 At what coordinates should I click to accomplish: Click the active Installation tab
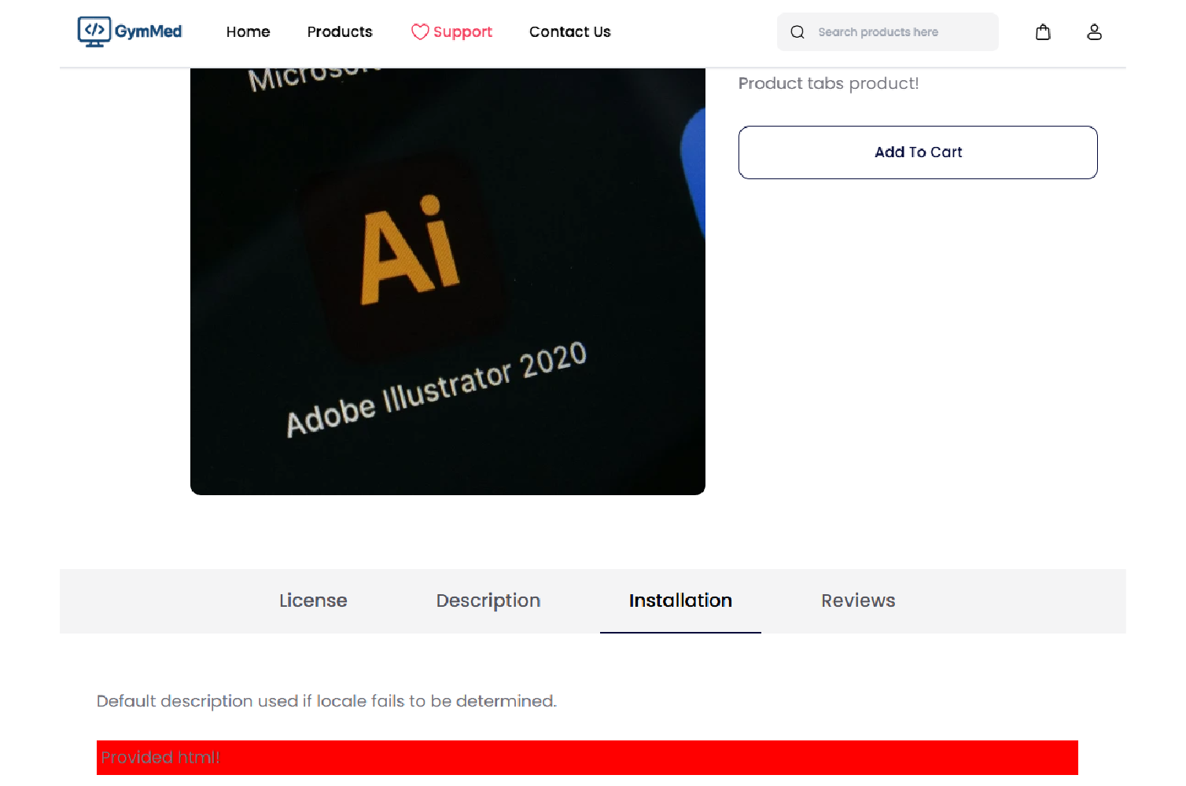point(680,601)
